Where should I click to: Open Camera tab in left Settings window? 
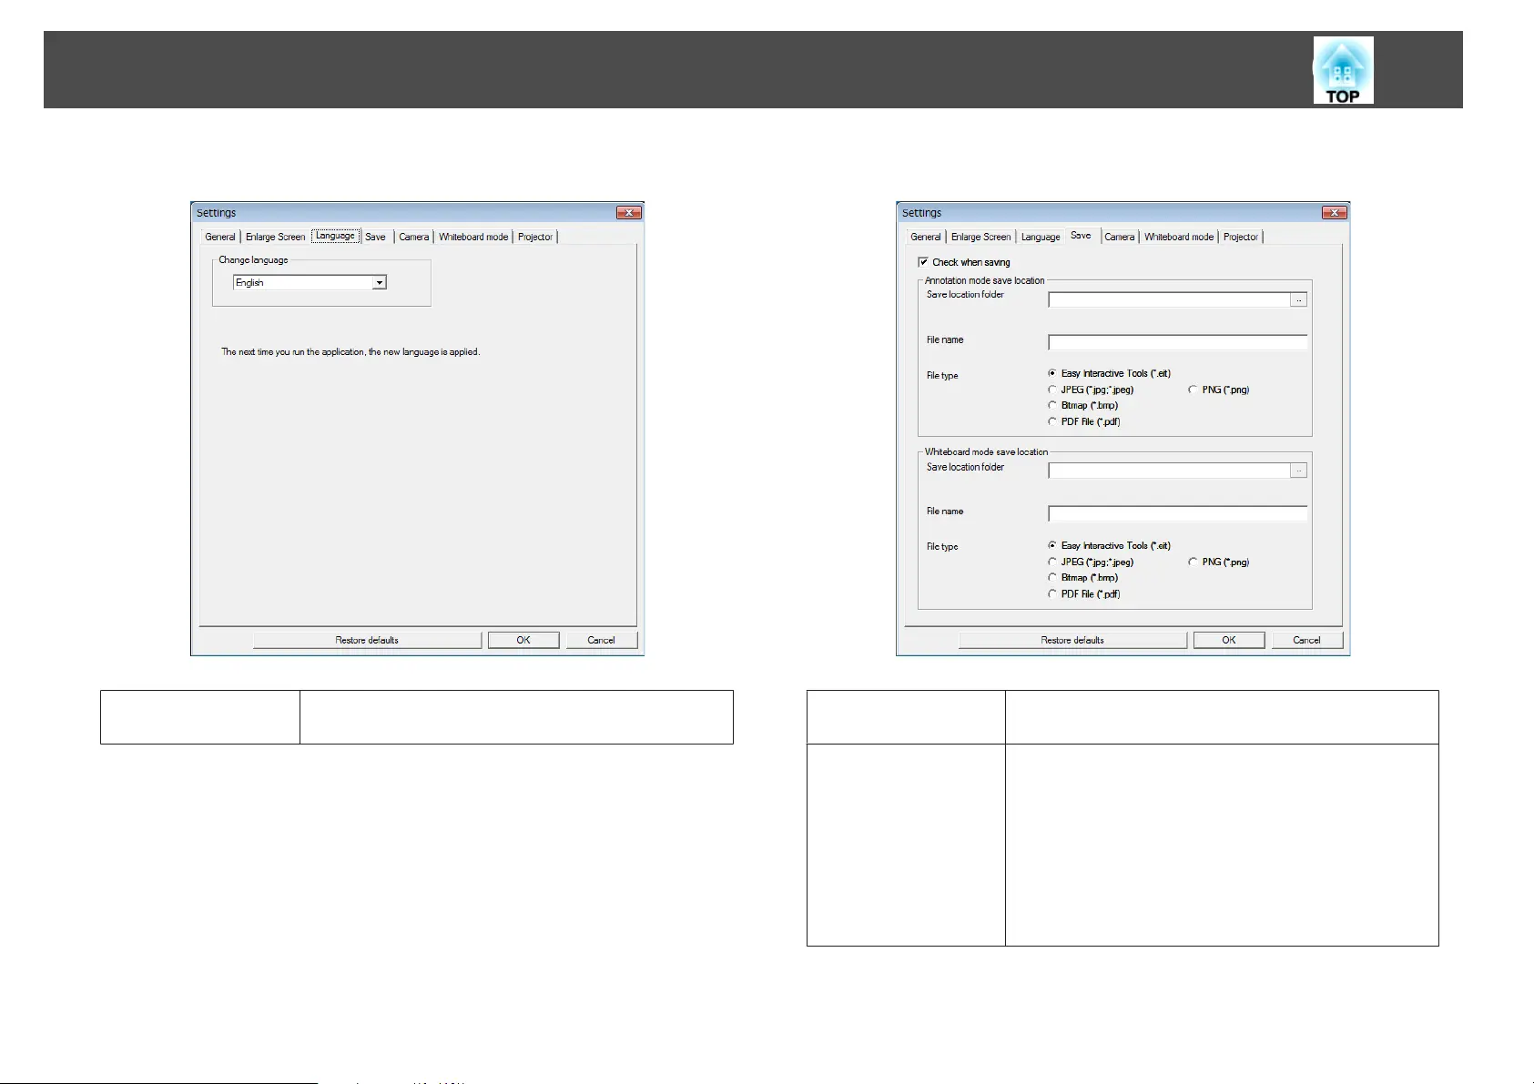click(x=414, y=237)
